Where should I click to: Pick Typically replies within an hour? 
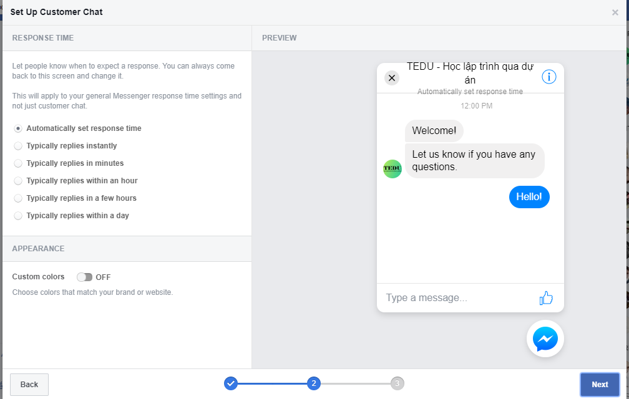click(18, 181)
